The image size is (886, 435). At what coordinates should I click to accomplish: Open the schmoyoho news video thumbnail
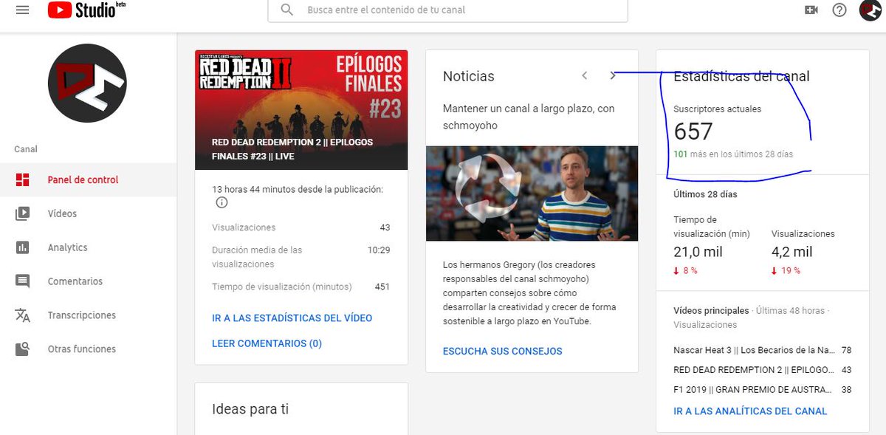pos(532,193)
